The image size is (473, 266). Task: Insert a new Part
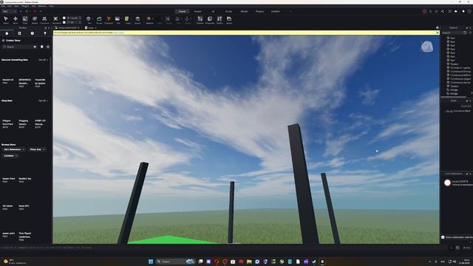89,19
